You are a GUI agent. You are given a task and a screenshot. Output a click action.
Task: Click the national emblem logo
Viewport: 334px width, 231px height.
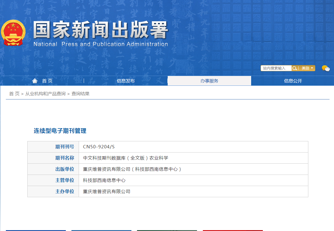click(13, 33)
